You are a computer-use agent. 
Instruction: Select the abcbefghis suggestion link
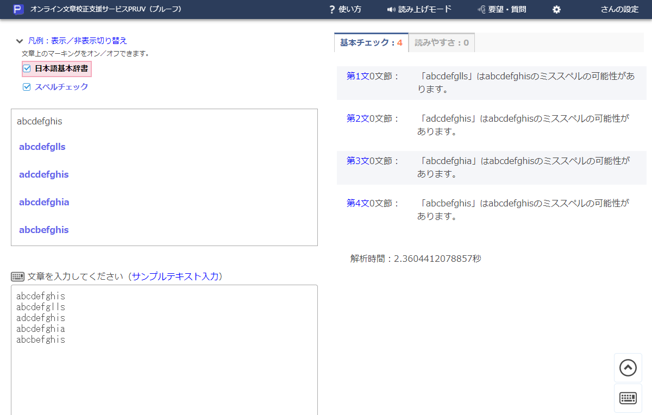pos(43,230)
